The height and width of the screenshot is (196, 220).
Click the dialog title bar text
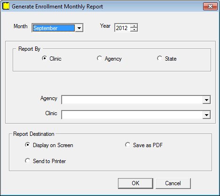click(57, 7)
